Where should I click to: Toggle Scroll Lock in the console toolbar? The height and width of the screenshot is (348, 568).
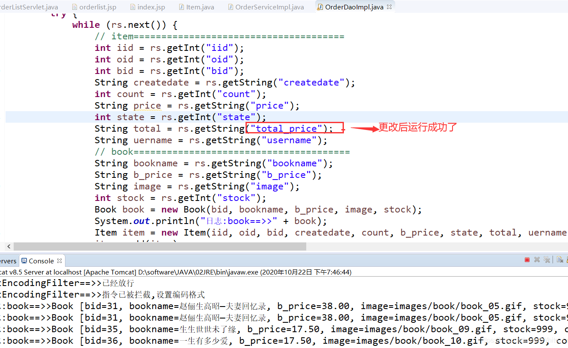point(567,260)
